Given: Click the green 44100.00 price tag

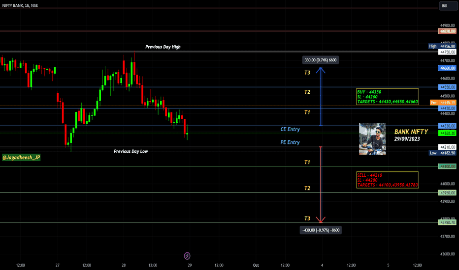Looking at the screenshot, I should click(x=447, y=166).
